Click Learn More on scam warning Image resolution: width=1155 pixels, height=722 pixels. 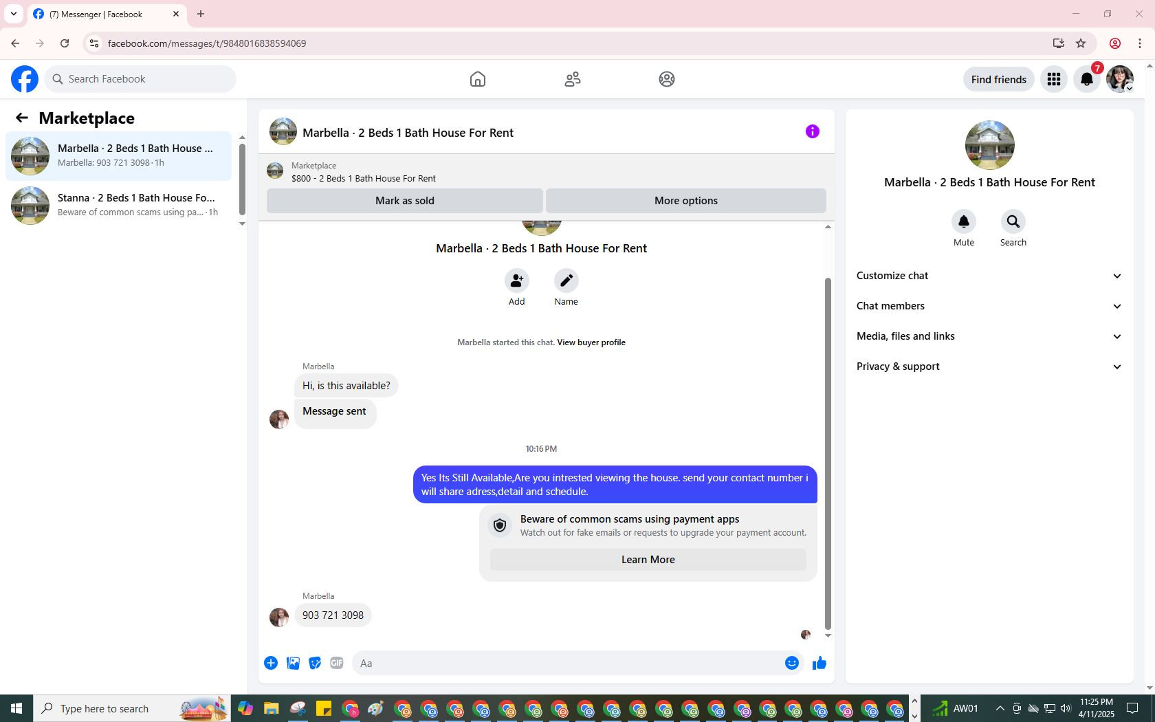pos(648,560)
